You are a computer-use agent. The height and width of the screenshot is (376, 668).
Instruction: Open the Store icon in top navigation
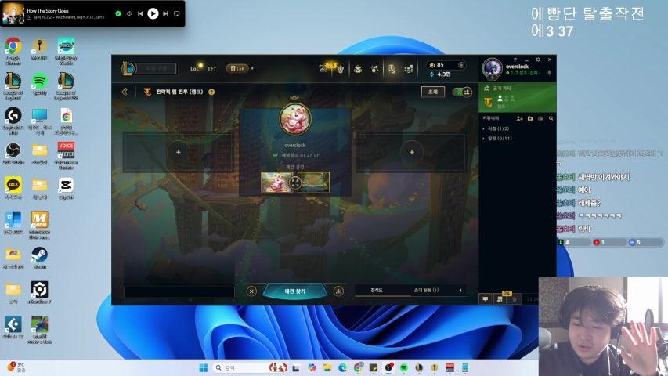[408, 69]
